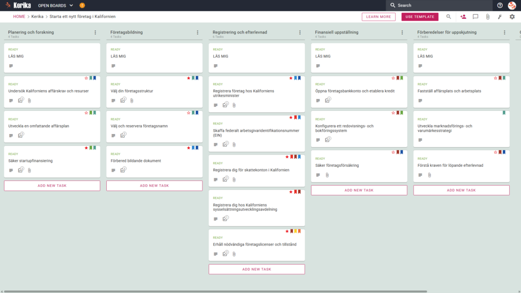
Task: Open the board team members icon
Action: pyautogui.click(x=463, y=17)
